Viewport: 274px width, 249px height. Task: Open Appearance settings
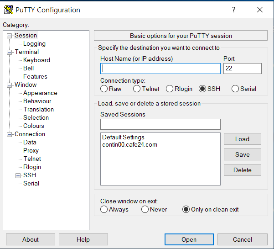pos(40,93)
